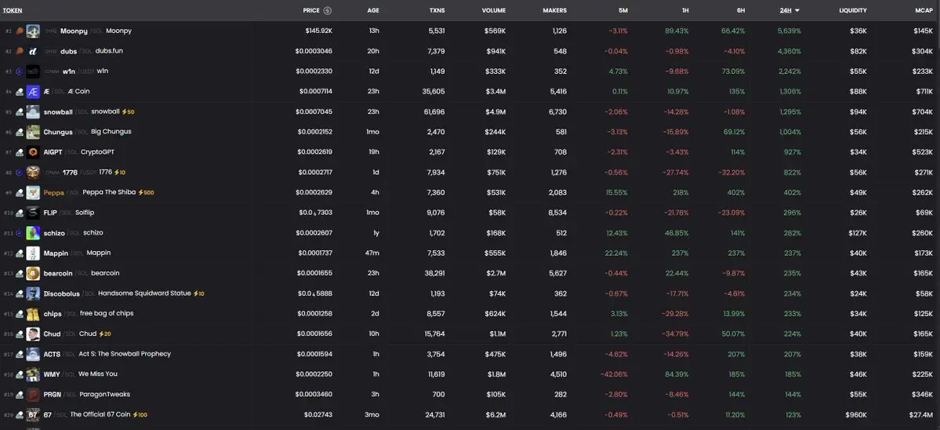Click Handsome Squidward Statue token name
940x430 pixels.
click(x=144, y=293)
